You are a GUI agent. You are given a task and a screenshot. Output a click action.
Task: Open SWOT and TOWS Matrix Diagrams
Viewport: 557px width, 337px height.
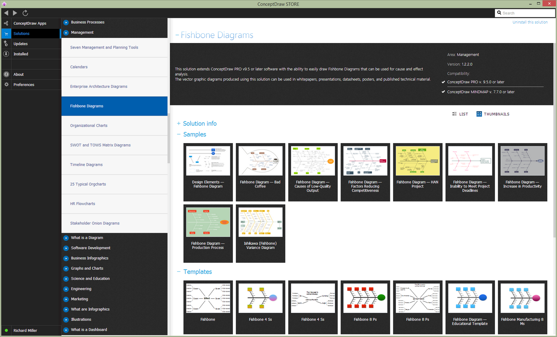point(114,145)
